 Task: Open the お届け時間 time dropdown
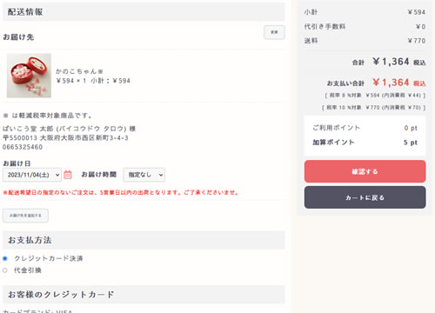pos(144,175)
